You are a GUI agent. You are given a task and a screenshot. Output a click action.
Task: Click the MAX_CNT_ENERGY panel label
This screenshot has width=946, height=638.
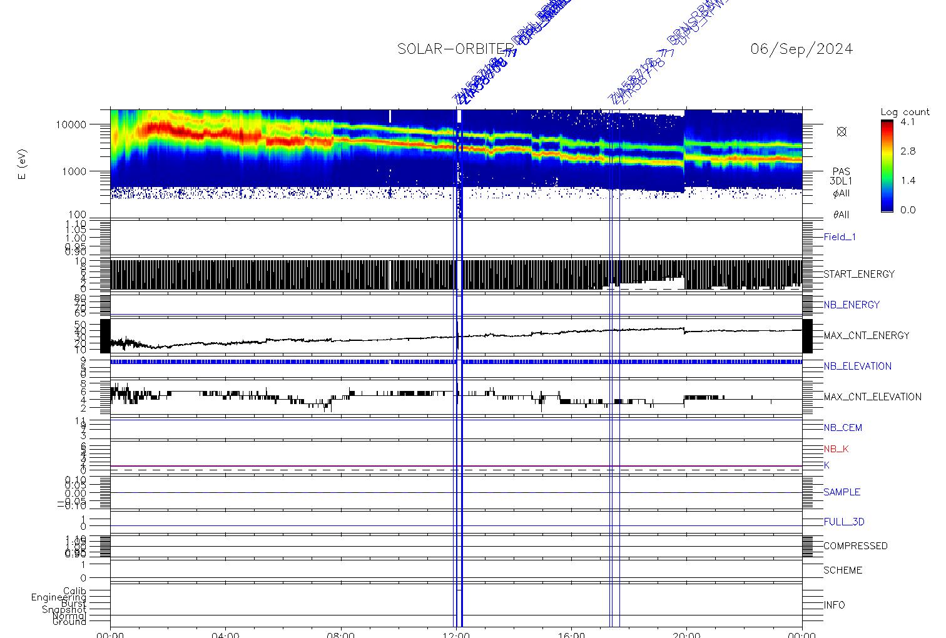(867, 335)
